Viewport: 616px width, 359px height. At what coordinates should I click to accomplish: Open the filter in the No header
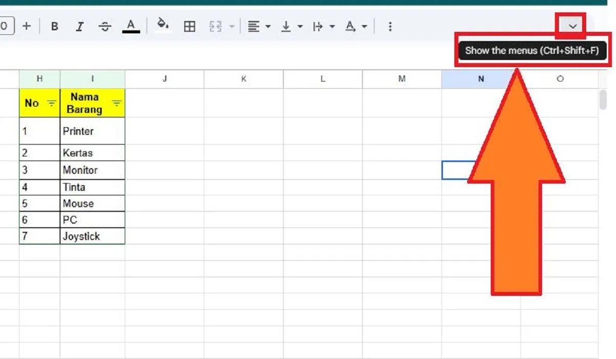pos(51,104)
